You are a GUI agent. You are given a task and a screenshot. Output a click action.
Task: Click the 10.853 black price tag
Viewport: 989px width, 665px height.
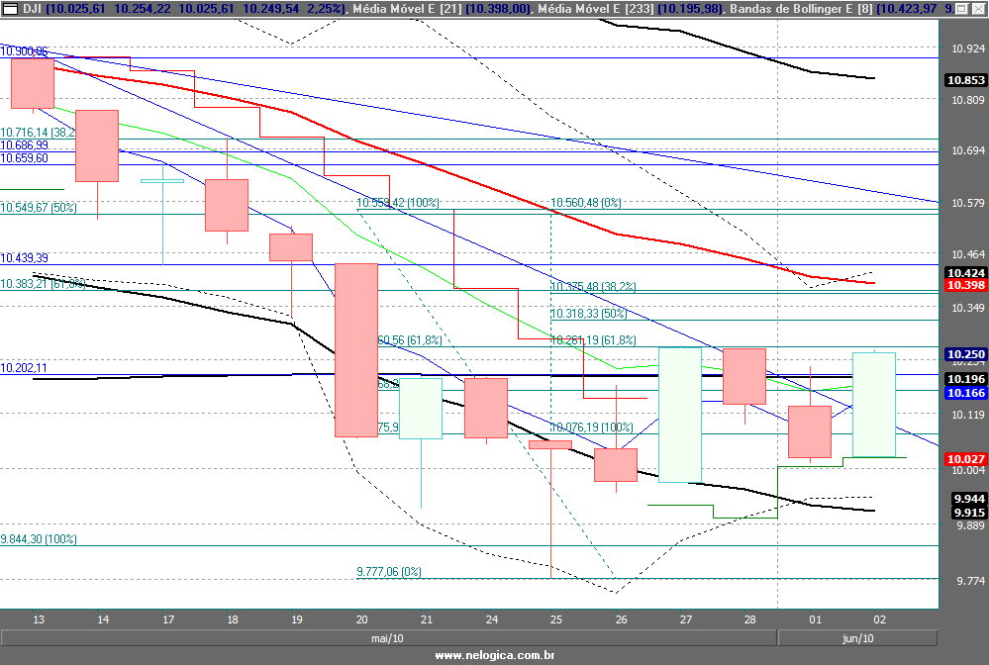(x=965, y=80)
